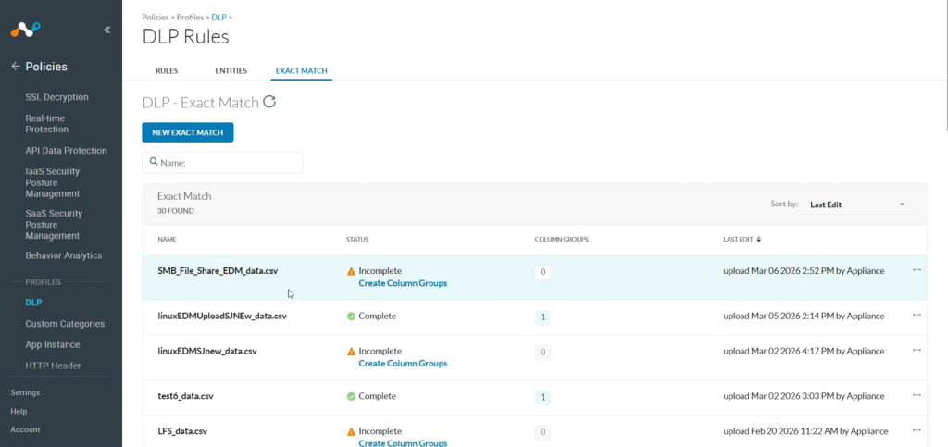Collapse the sidebar with double chevron
This screenshot has height=447, width=948.
[107, 30]
